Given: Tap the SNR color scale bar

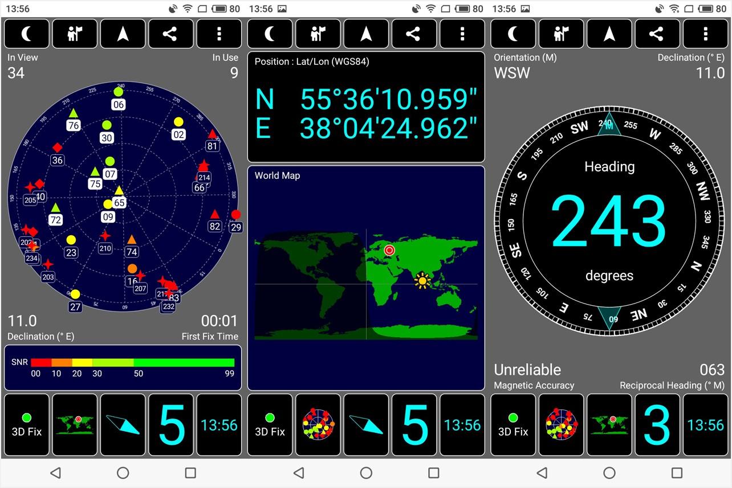Looking at the screenshot, I should tap(132, 363).
